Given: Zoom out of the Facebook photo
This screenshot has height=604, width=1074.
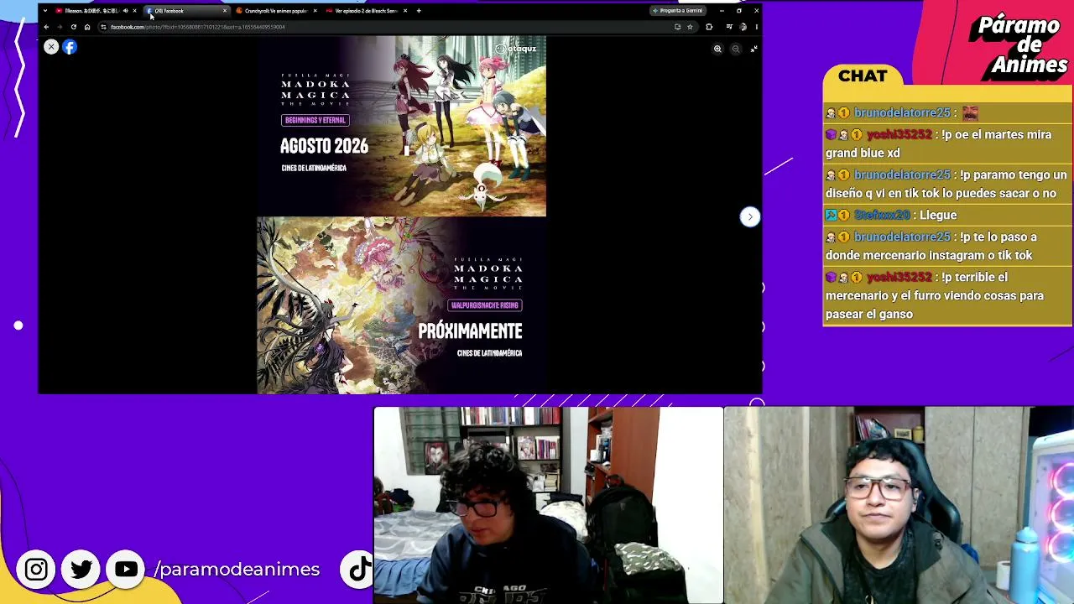Looking at the screenshot, I should click(x=736, y=49).
